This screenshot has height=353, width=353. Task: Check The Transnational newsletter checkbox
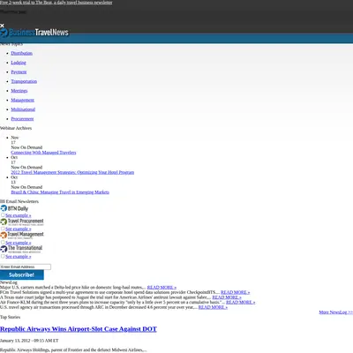[3, 256]
